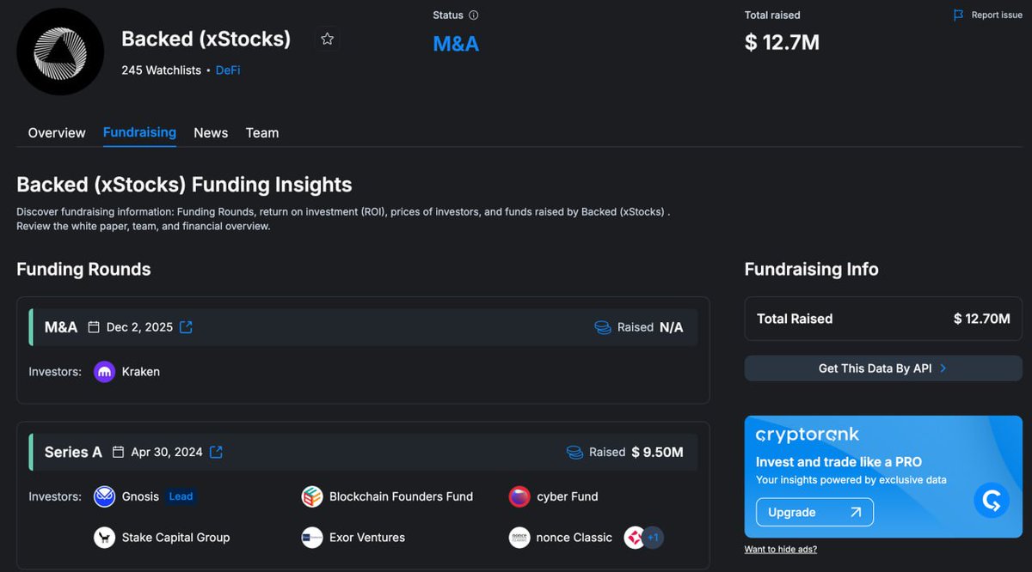
Task: Click the Kraken investor logo
Action: click(105, 372)
